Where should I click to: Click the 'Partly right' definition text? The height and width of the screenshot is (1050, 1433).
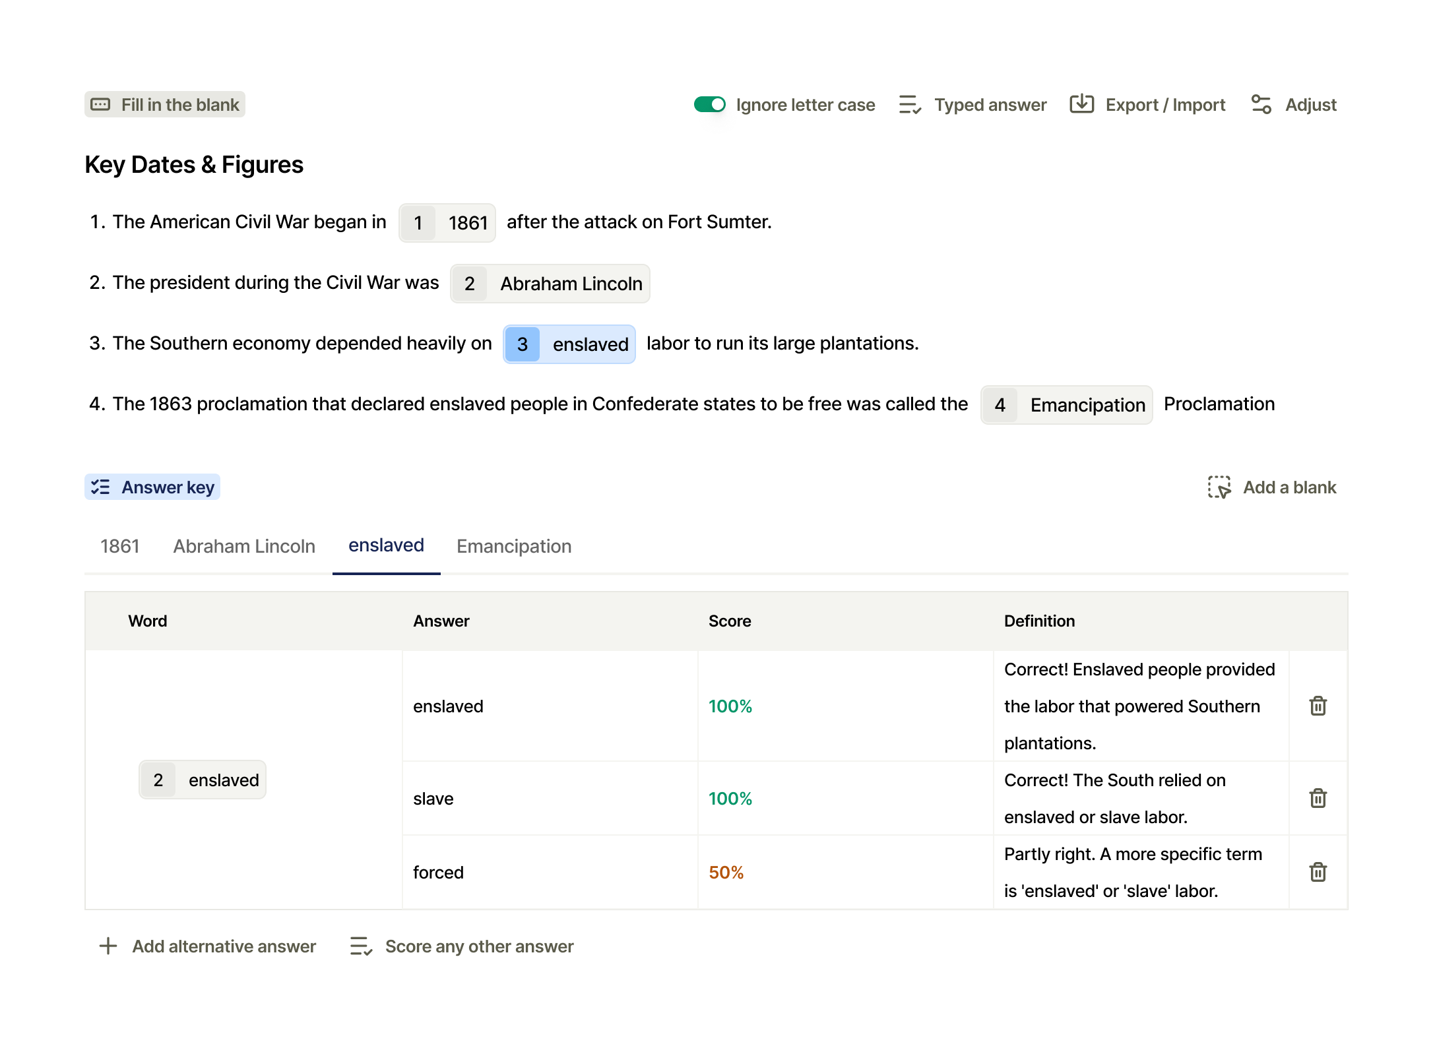(1133, 872)
